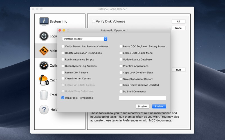
Task: Uncheck Repair Disk Permissions
Action: tap(63, 98)
